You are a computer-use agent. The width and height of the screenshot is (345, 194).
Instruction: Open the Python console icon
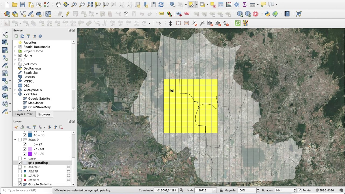point(267,14)
